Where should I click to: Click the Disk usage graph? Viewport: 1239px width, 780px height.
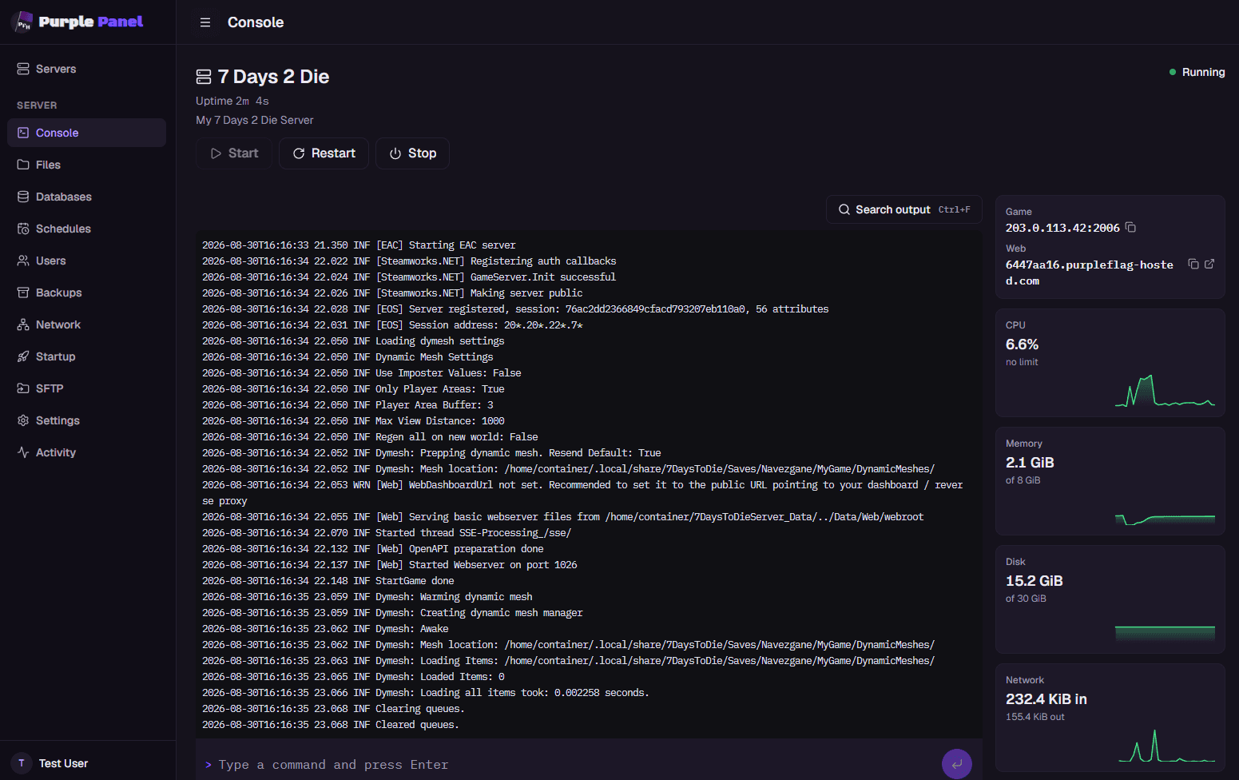click(1165, 633)
